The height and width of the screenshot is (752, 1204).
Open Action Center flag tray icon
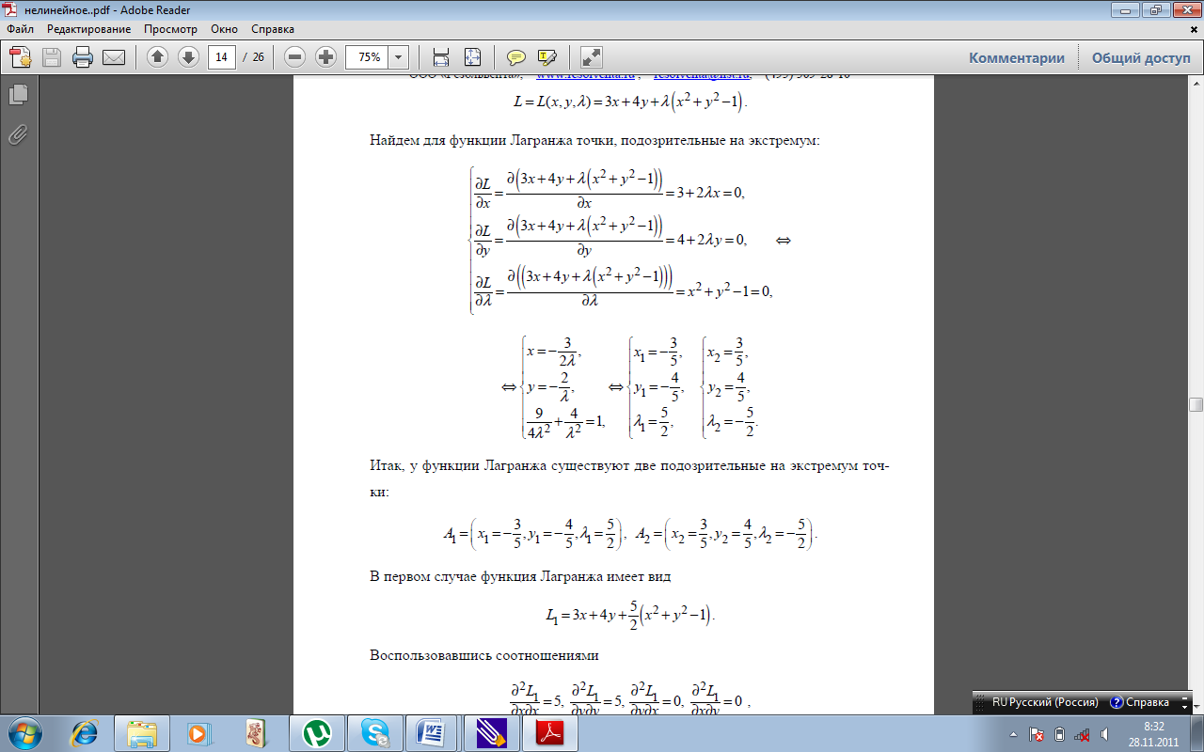[1037, 734]
